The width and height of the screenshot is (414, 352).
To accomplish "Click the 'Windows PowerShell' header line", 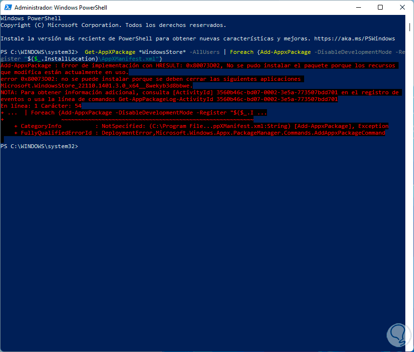I will 31,18.
